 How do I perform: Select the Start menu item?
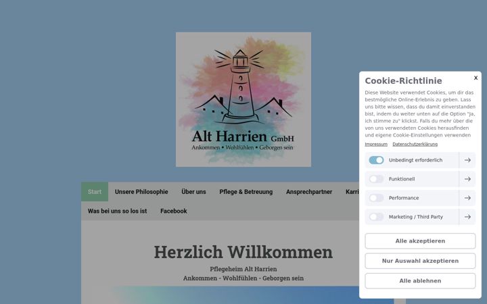coord(95,192)
